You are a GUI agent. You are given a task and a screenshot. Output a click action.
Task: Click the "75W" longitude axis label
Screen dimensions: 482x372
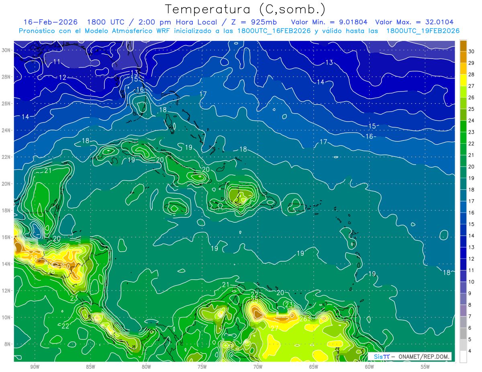tap(202, 367)
